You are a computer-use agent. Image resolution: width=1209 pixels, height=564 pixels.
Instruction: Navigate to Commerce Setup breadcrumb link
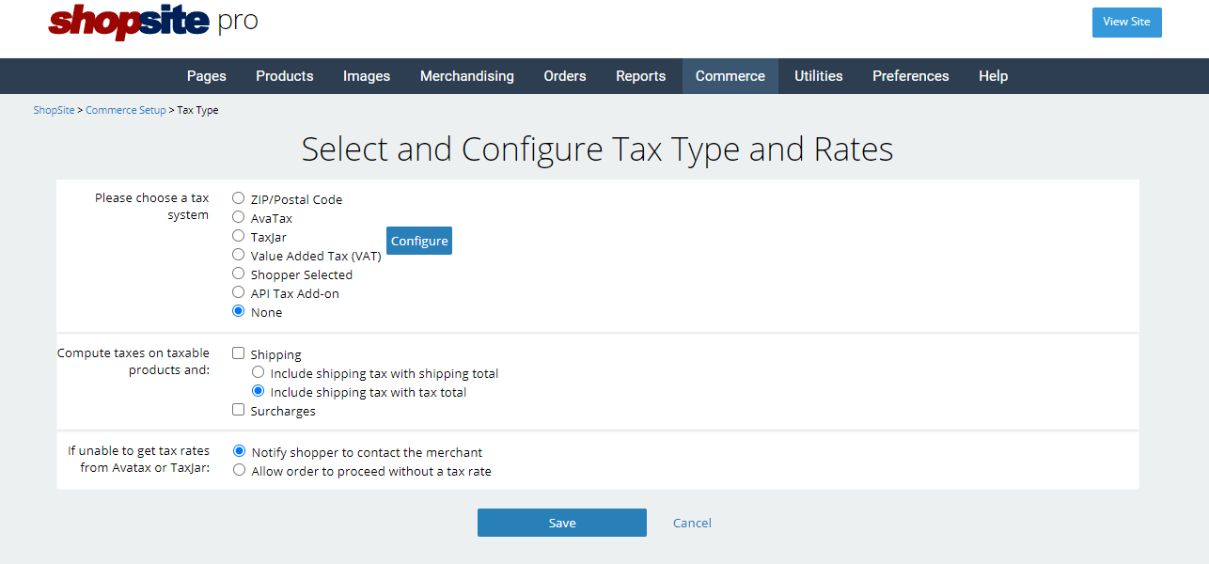point(125,110)
